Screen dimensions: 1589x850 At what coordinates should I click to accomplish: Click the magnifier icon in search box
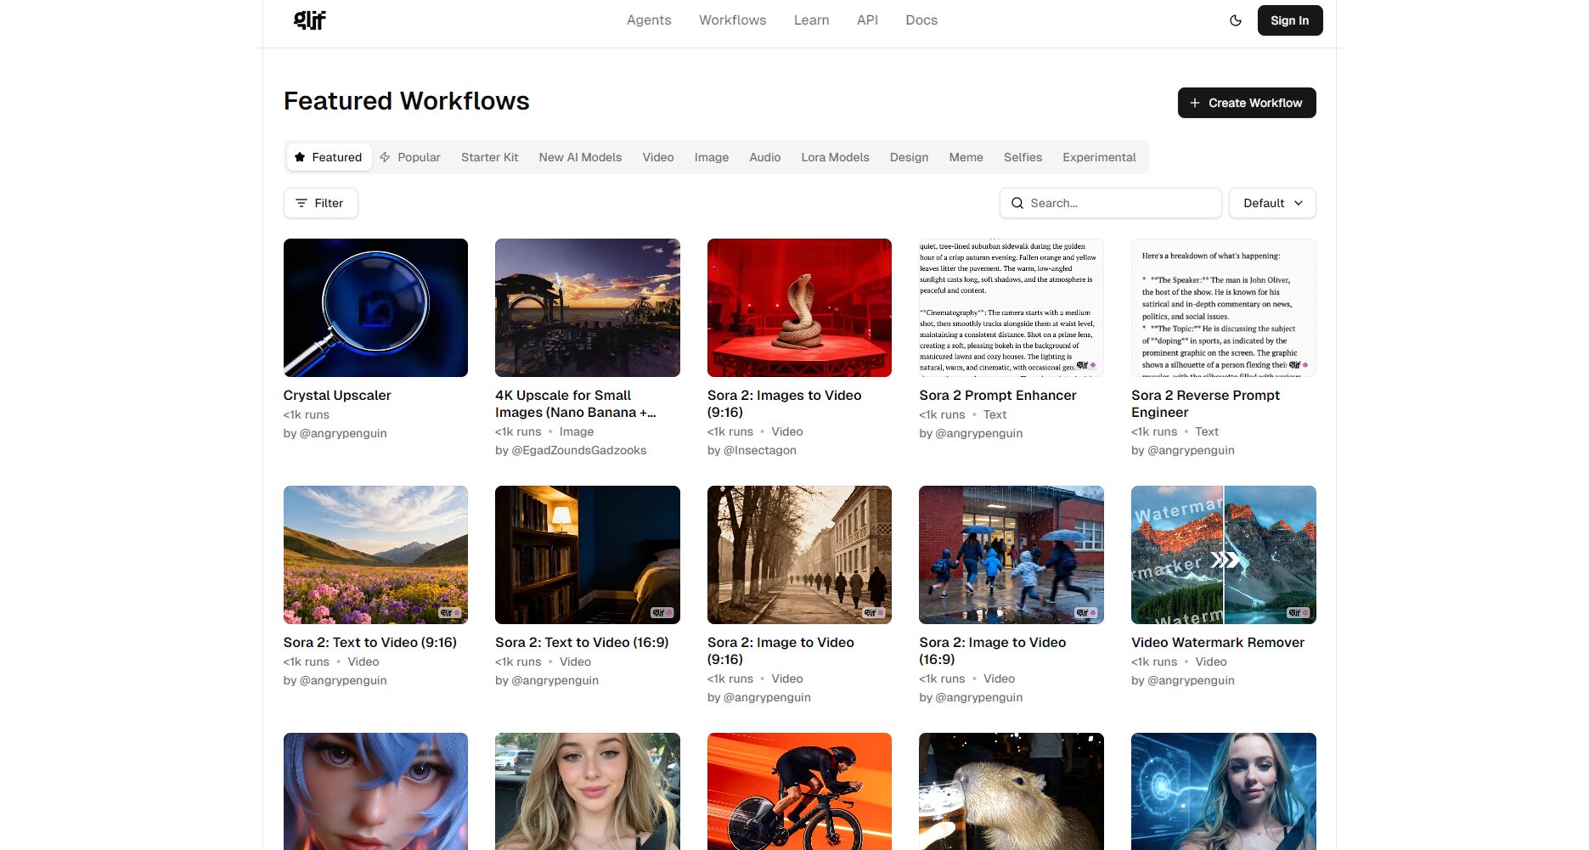[1017, 203]
